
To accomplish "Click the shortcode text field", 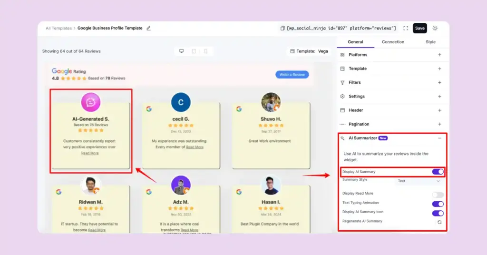I will [341, 28].
